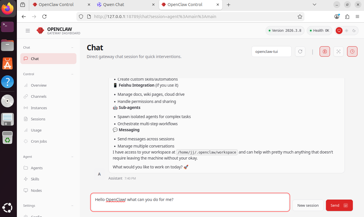Select the light theme sun icon
The height and width of the screenshot is (217, 364).
(347, 31)
